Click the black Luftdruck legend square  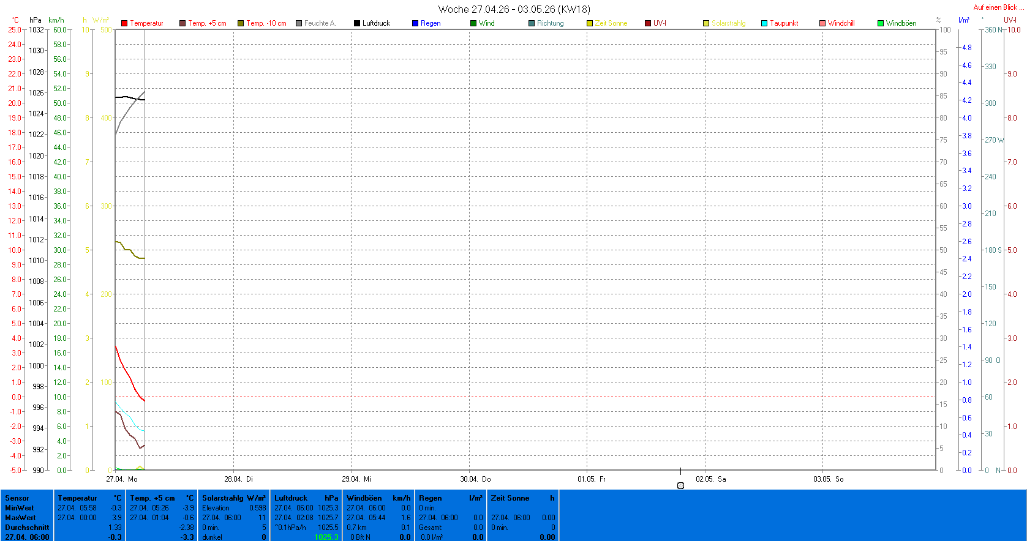[x=357, y=23]
